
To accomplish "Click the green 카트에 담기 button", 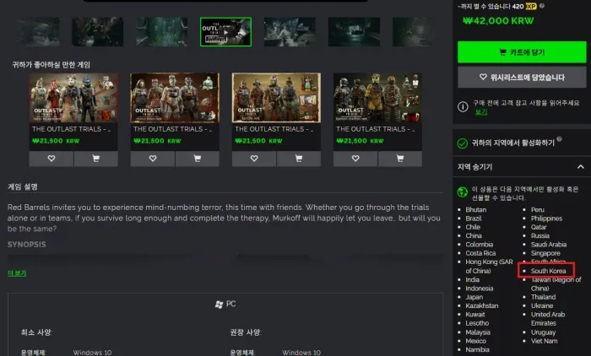I will [522, 52].
